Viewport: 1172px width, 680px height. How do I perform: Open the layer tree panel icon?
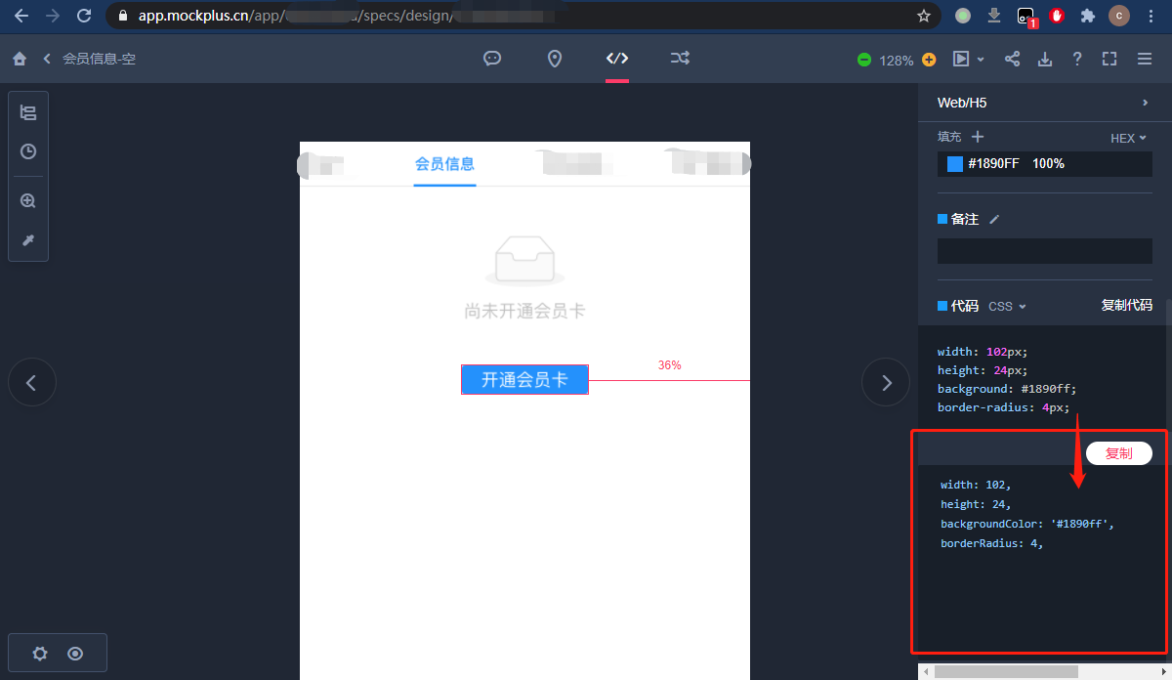28,113
